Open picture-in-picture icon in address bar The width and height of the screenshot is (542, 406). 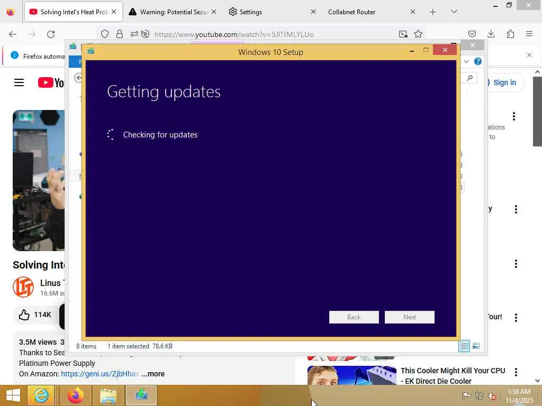(403, 34)
